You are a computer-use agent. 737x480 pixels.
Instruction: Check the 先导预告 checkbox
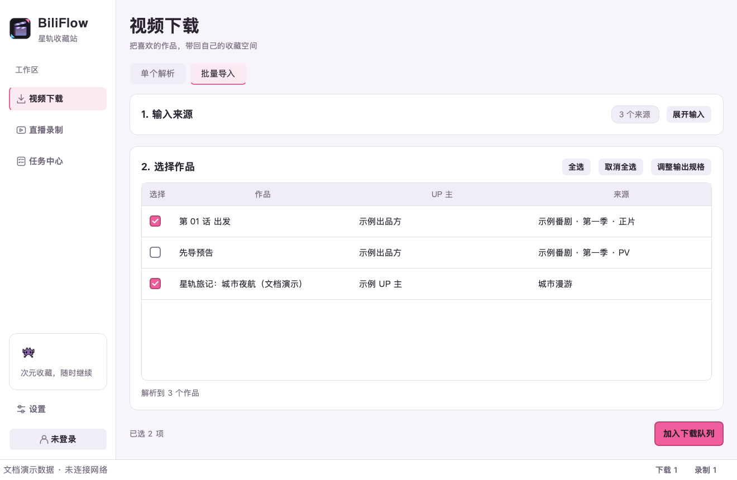tap(155, 252)
